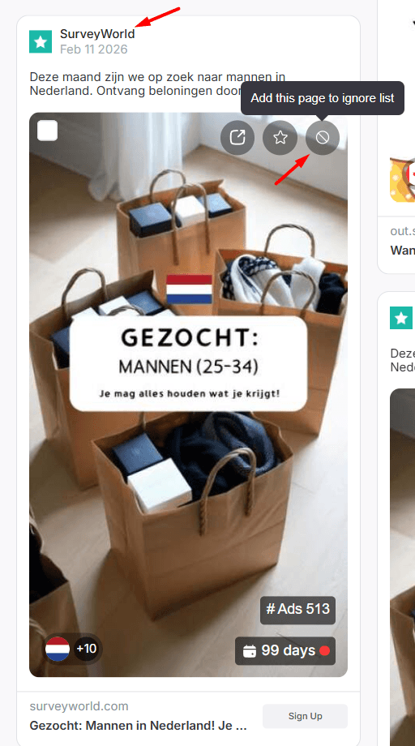Open the SurveyWorld advertiser name link
Screen dimensions: 415x746
[97, 34]
